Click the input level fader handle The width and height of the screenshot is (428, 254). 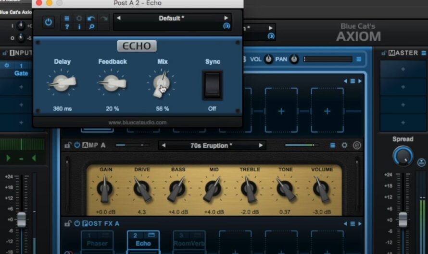click(x=22, y=219)
